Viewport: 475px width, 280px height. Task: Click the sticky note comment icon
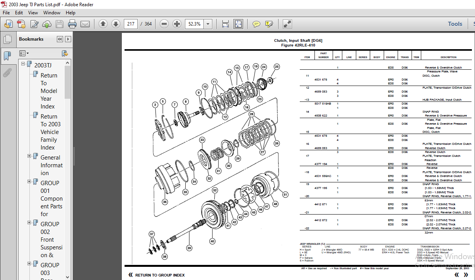click(x=256, y=24)
